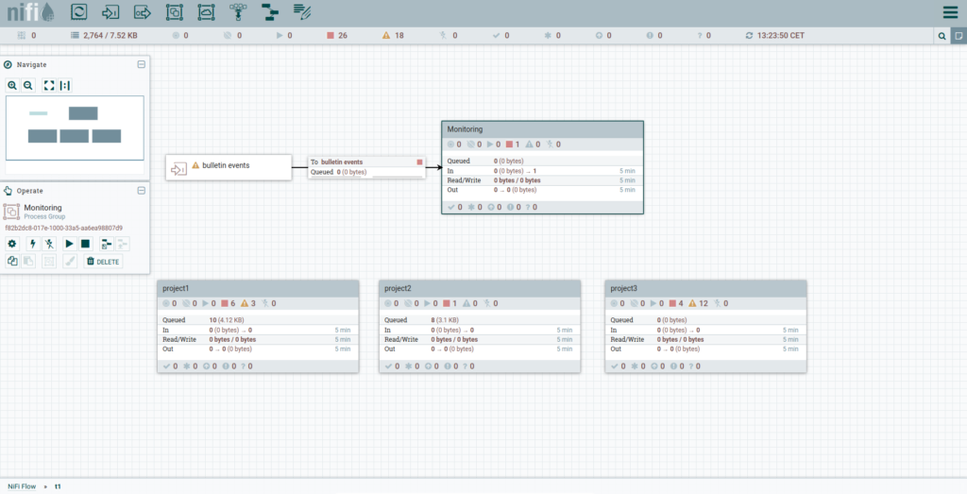Collapse the Operate panel
This screenshot has height=494, width=967.
(x=142, y=191)
